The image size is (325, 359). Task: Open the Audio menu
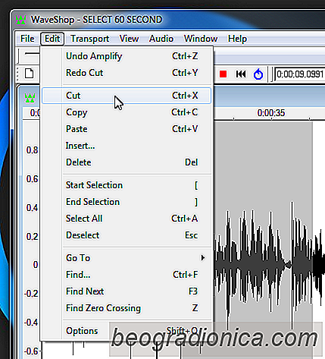click(161, 39)
